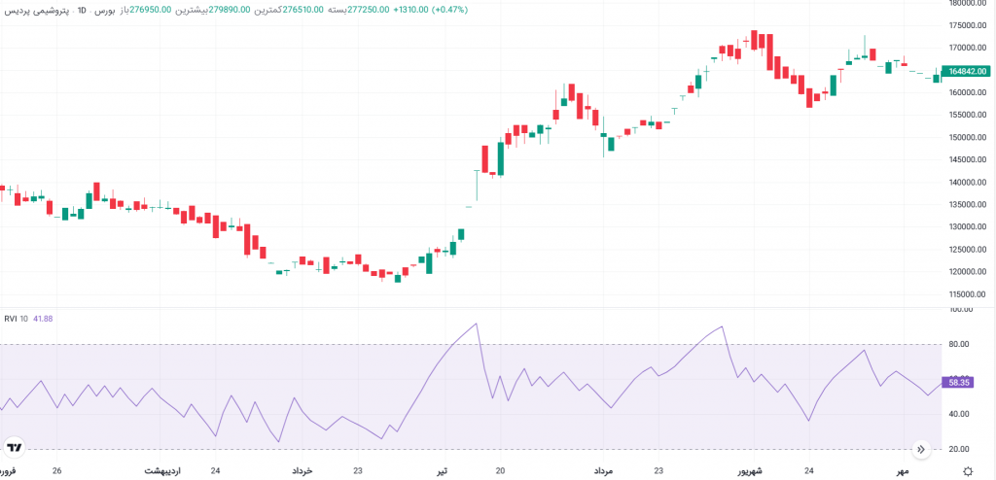
Task: Click the RVI 80.00 axis label
Action: pyautogui.click(x=958, y=344)
